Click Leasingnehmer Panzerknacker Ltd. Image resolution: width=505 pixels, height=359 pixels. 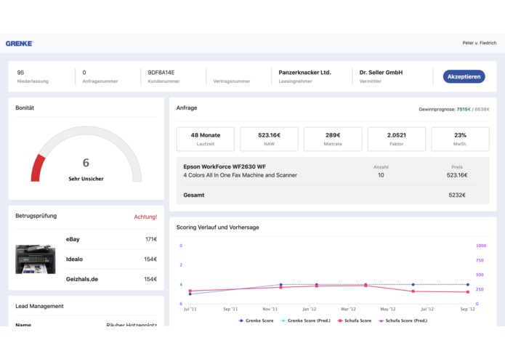pyautogui.click(x=304, y=73)
